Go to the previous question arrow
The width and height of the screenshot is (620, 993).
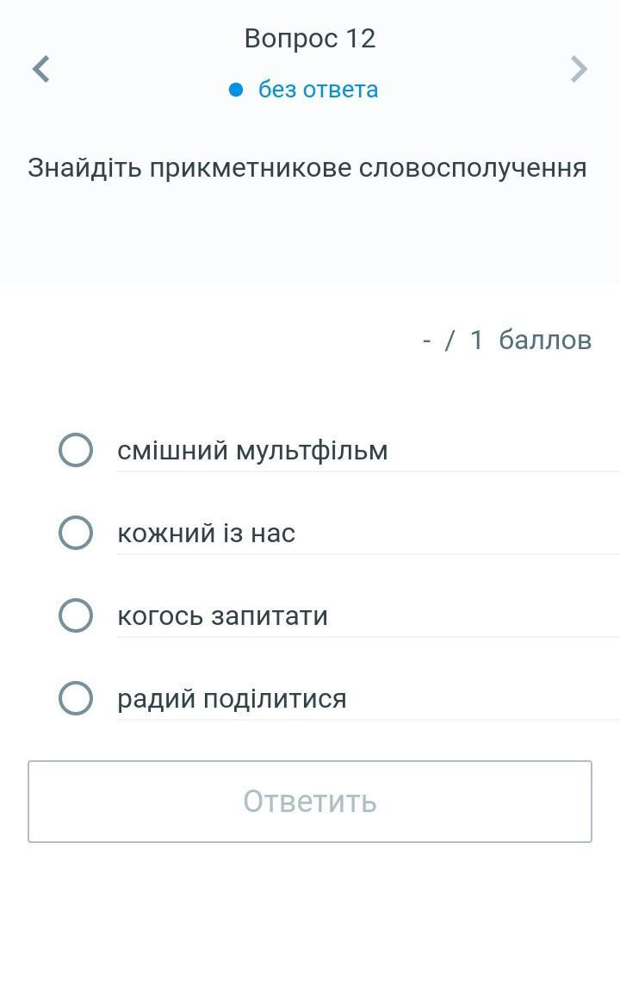pyautogui.click(x=40, y=69)
